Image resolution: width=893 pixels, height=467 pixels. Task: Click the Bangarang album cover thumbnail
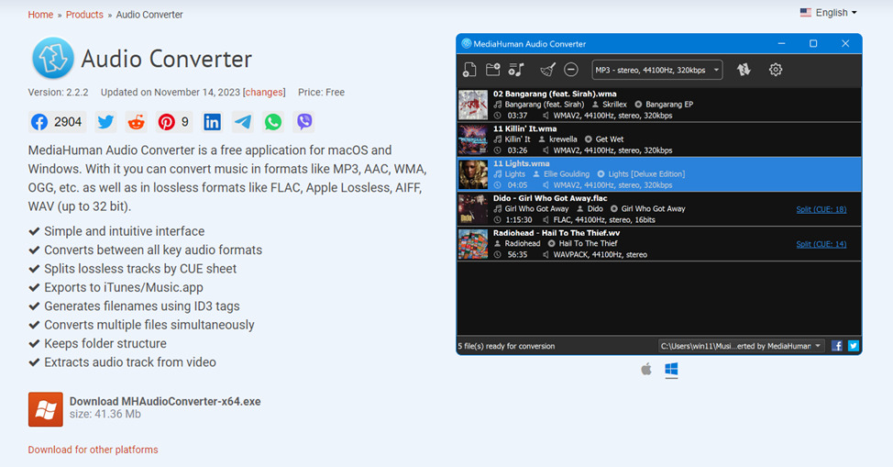tap(473, 105)
